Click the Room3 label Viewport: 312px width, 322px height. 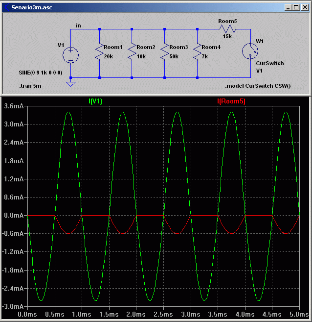point(178,47)
